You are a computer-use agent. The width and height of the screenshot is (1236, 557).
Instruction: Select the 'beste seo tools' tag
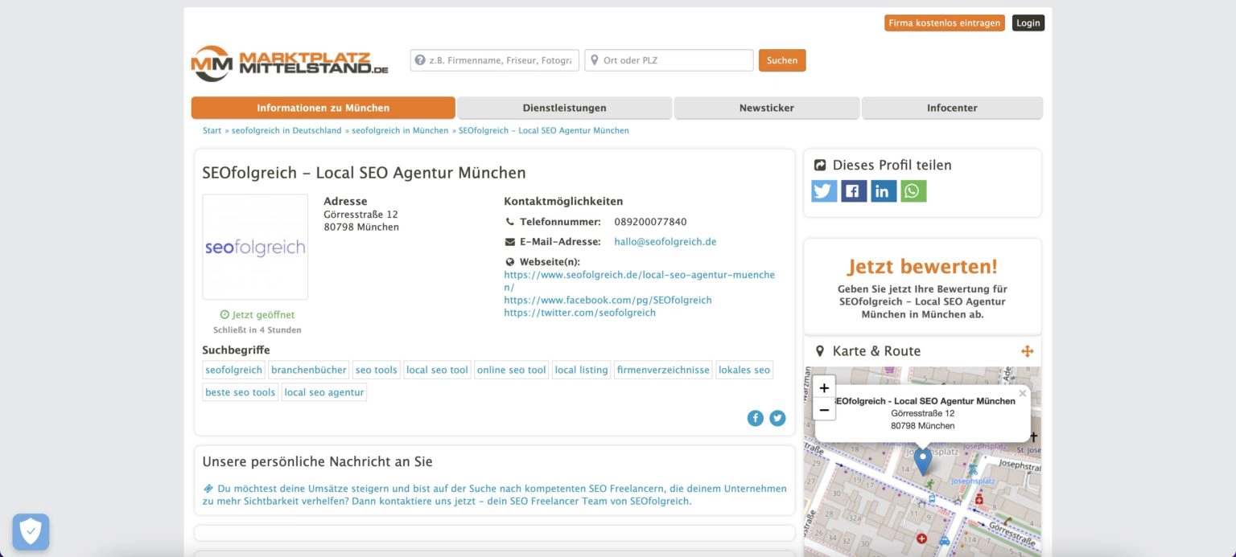(241, 392)
